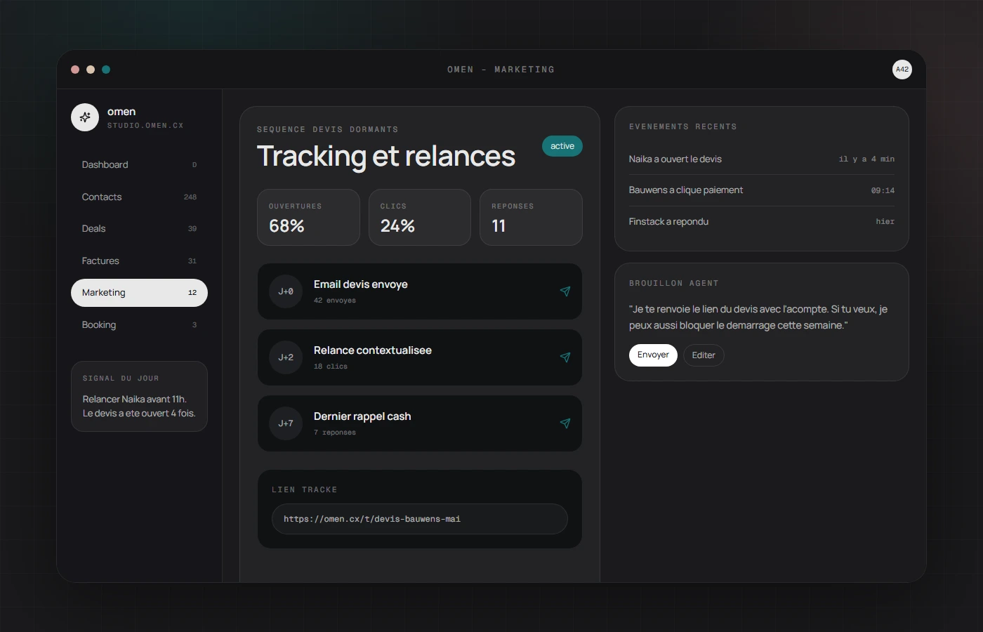Navigate to Factures

(x=139, y=261)
